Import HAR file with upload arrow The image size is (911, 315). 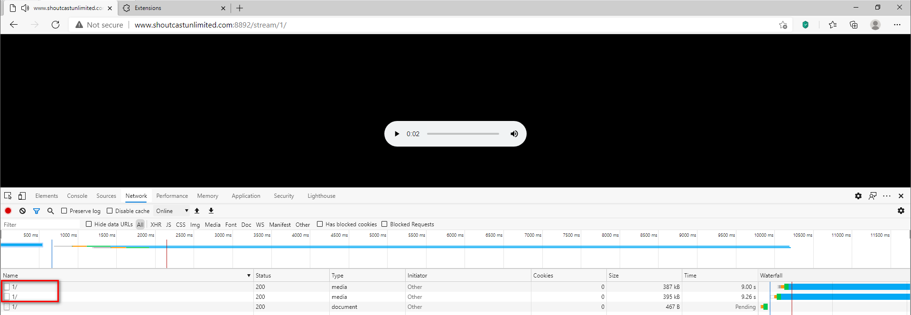point(197,211)
